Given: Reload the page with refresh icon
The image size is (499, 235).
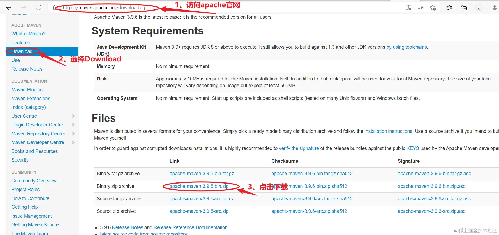Looking at the screenshot, I should (38, 7).
